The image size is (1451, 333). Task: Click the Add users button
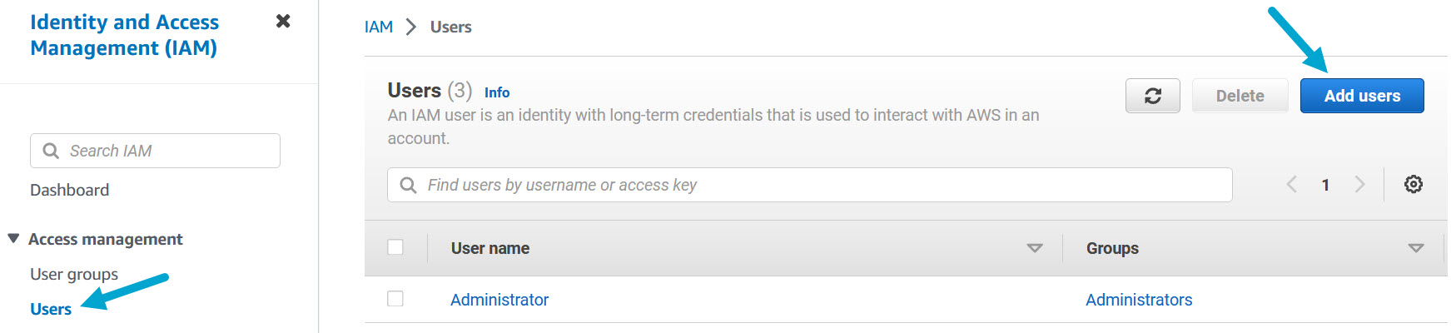(1362, 96)
